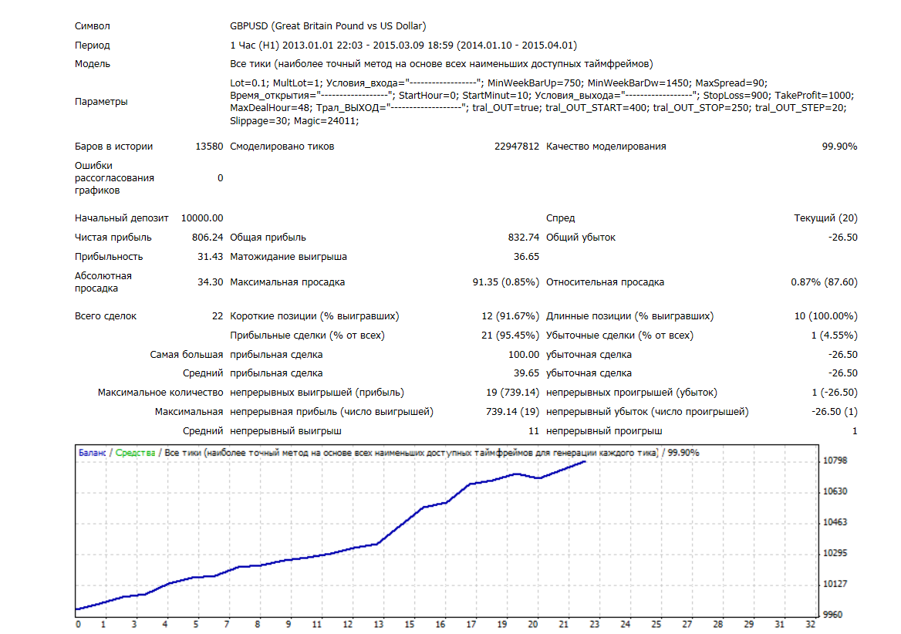The height and width of the screenshot is (634, 901).
Task: Click the 'Ошибки рассогласования графиков' label
Action: (114, 178)
